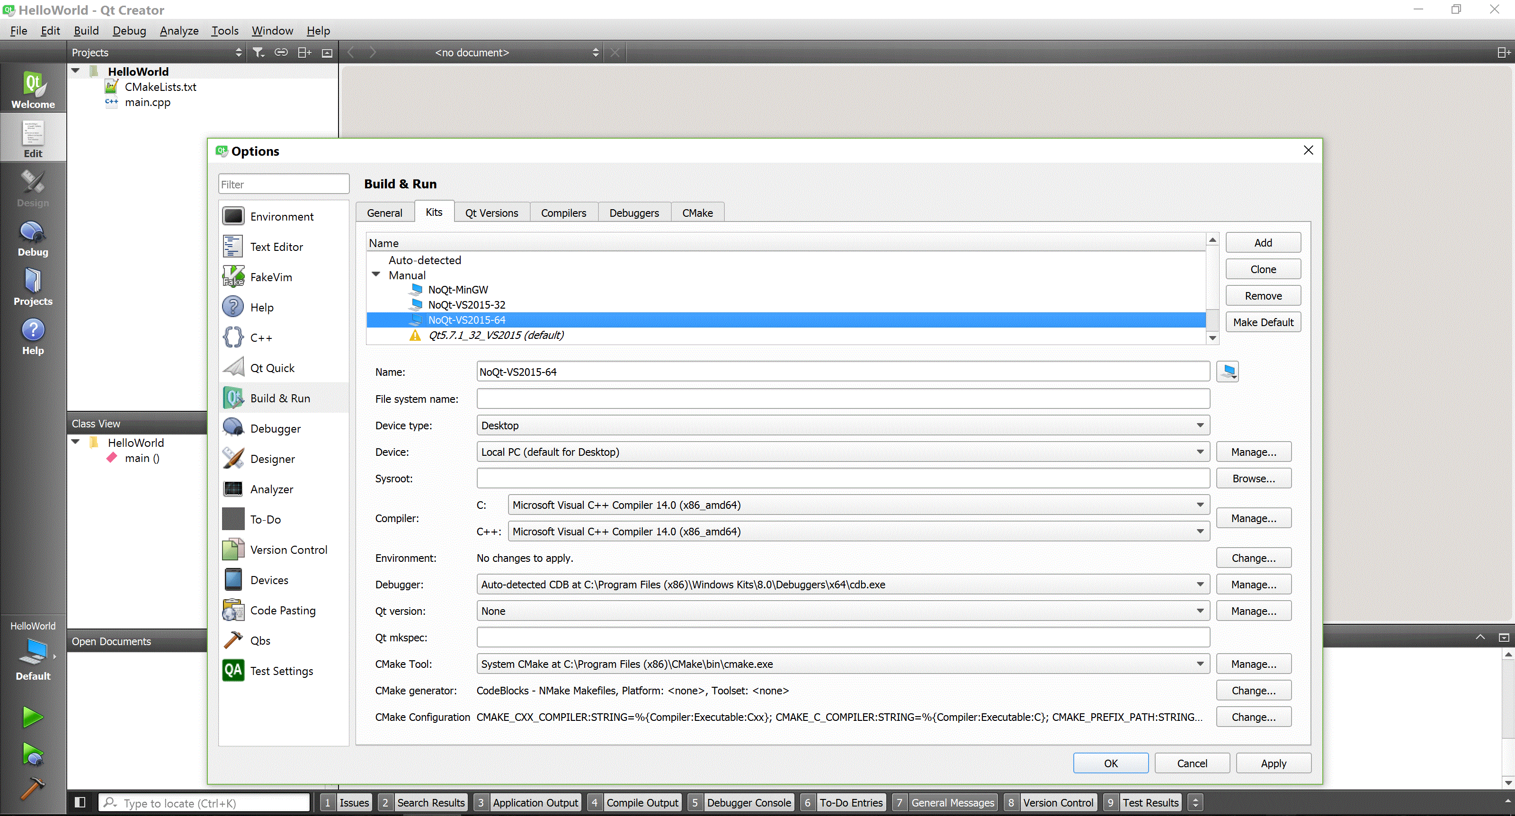Switch to General tab
This screenshot has height=816, width=1515.
pos(384,213)
